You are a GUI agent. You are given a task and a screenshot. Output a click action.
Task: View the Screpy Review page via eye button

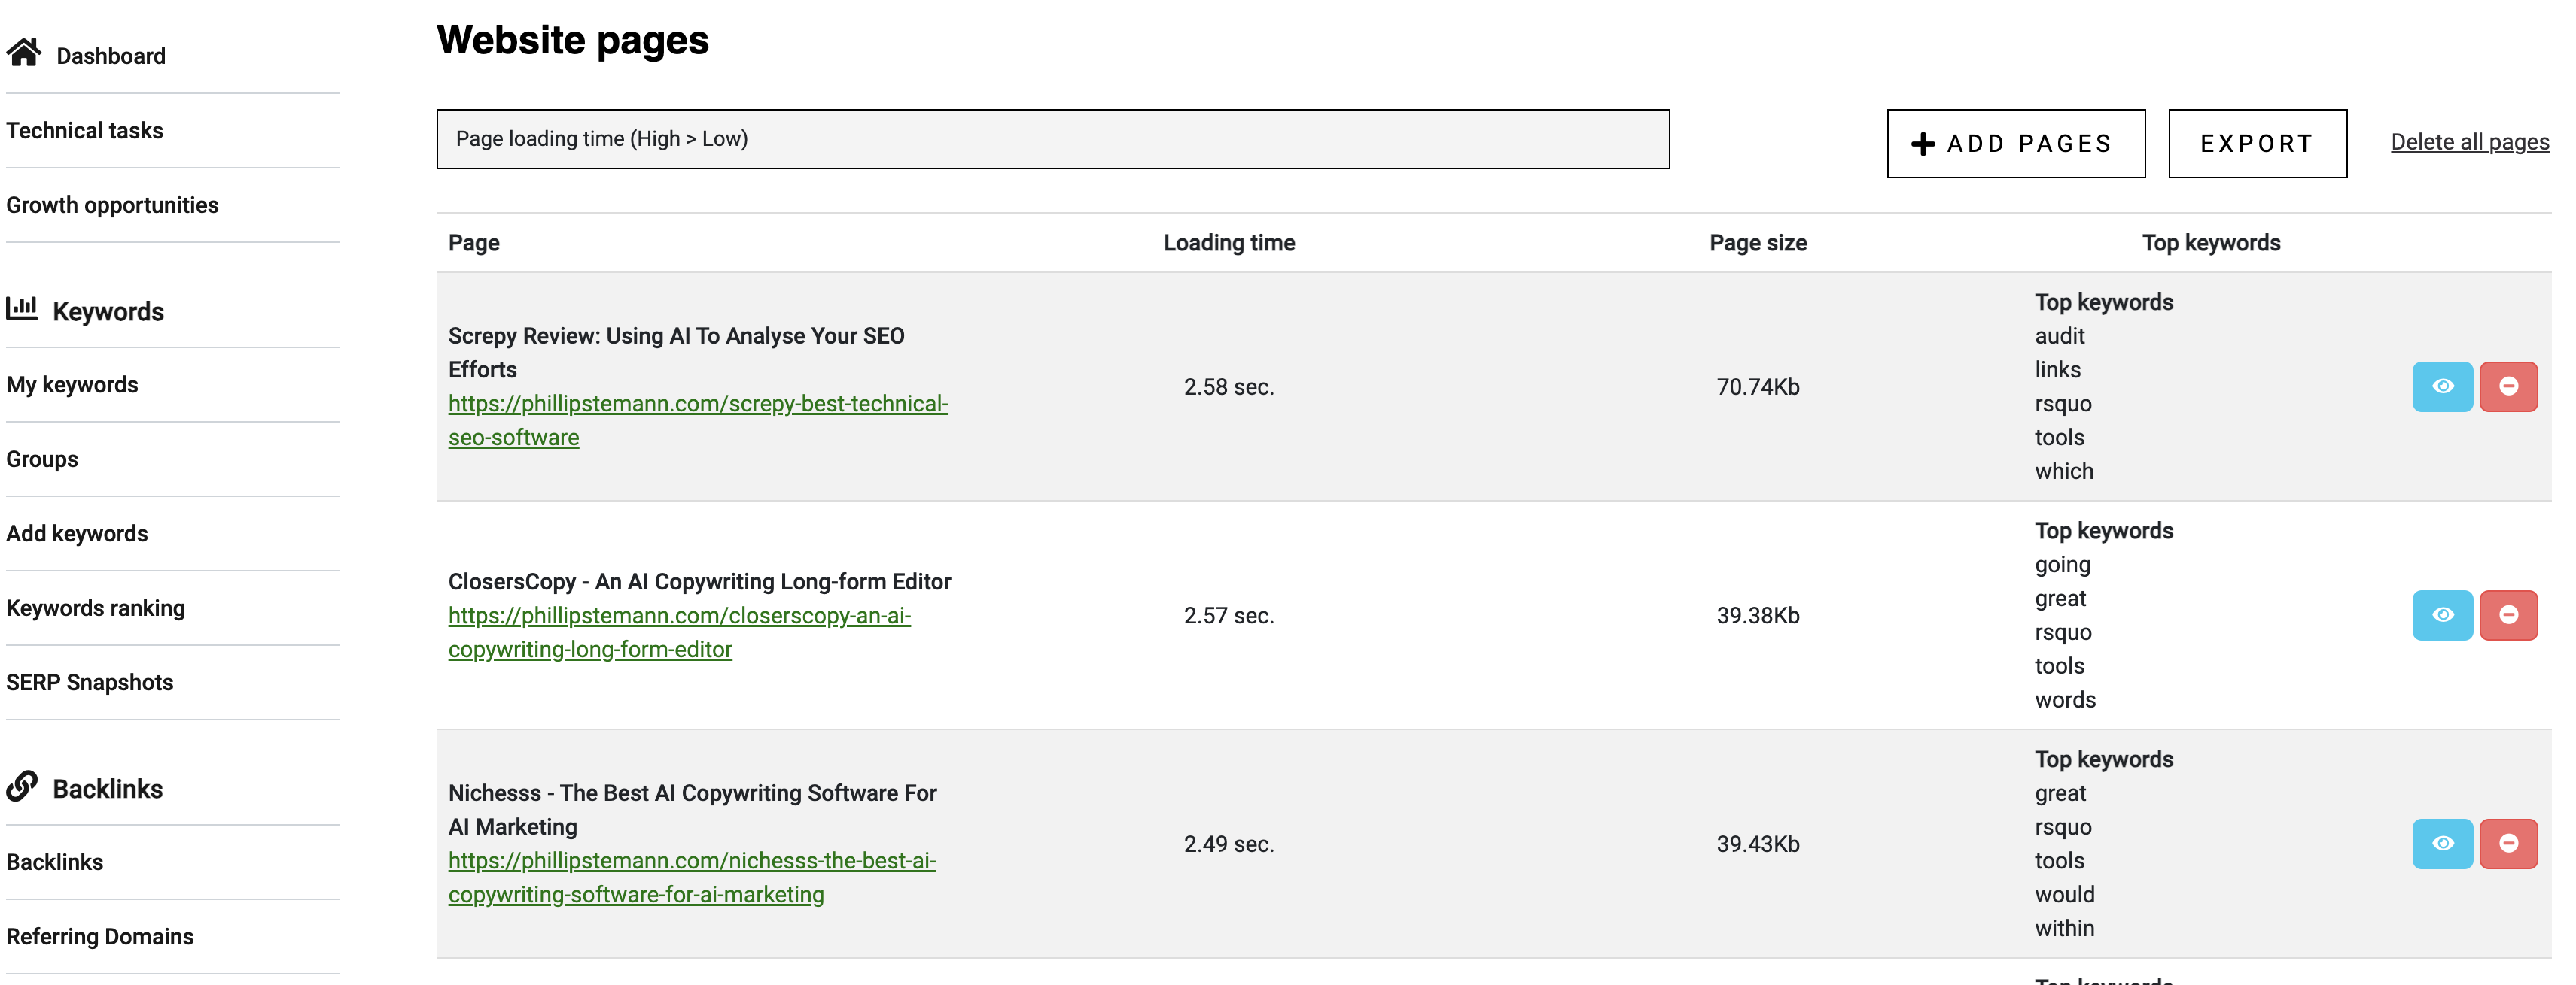point(2442,386)
